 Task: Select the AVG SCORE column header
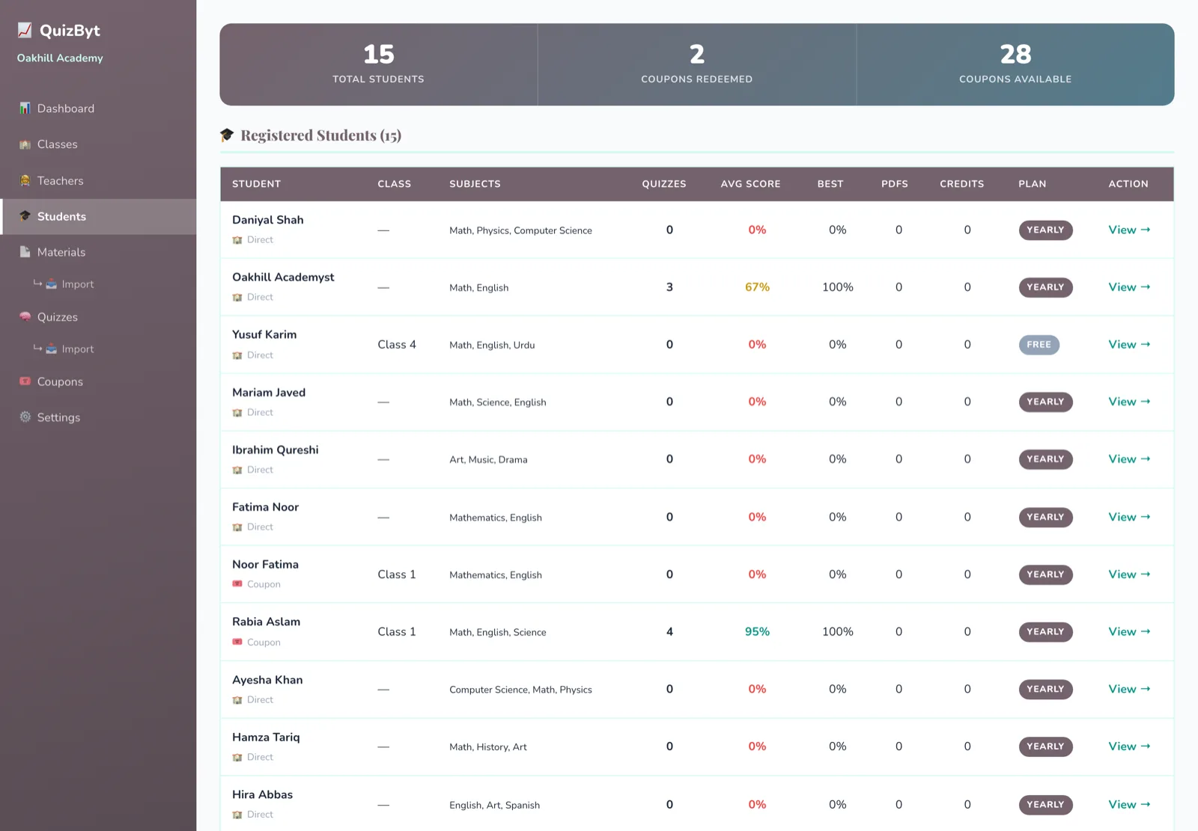(x=750, y=184)
